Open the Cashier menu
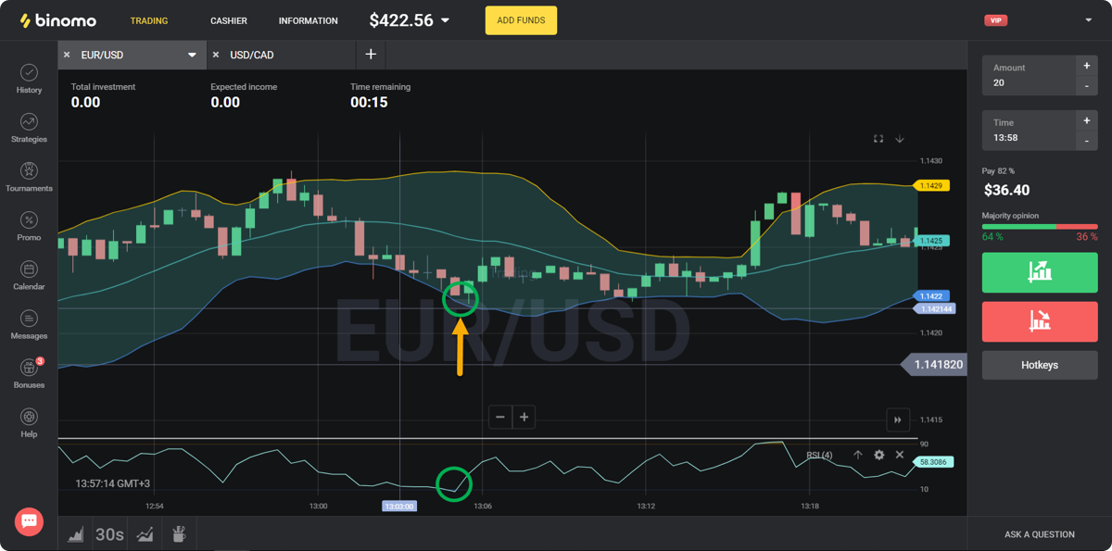This screenshot has width=1112, height=551. pos(229,20)
